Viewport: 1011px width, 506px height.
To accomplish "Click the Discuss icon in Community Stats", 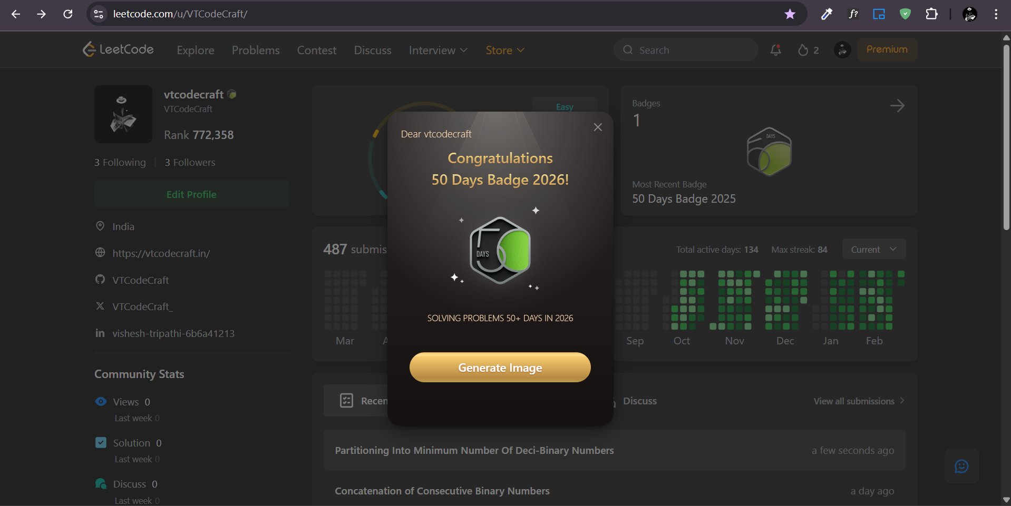I will [x=101, y=483].
